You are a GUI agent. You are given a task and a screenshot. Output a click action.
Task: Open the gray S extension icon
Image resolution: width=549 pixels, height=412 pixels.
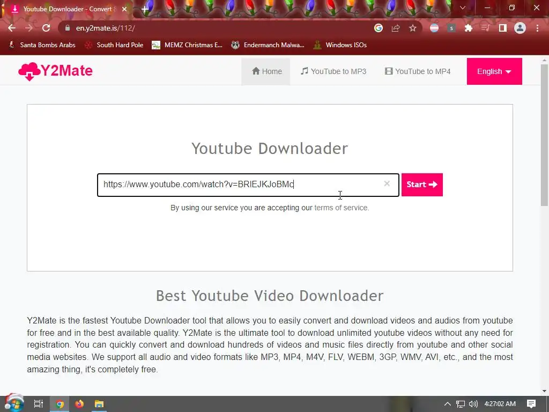451,28
